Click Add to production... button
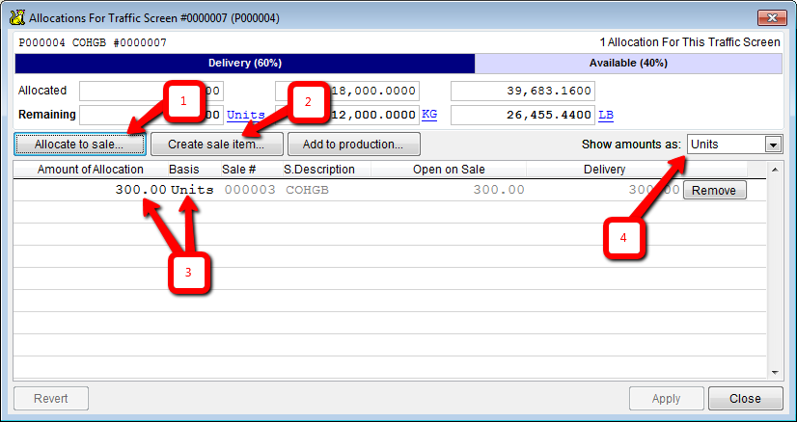This screenshot has width=797, height=422. click(x=354, y=145)
